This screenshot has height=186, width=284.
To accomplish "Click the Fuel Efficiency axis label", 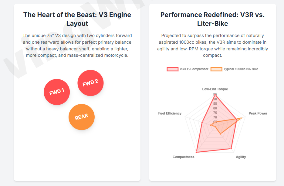I will point(170,113).
